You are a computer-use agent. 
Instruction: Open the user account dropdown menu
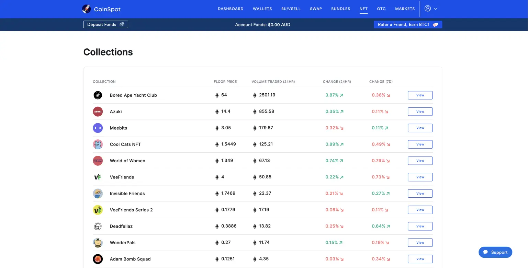(431, 9)
